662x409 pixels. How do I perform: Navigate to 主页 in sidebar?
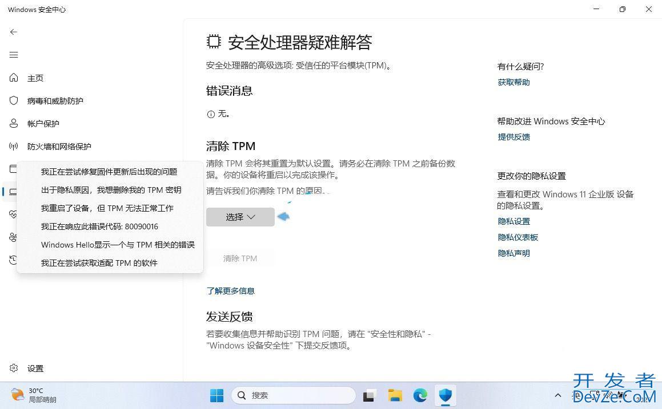35,78
